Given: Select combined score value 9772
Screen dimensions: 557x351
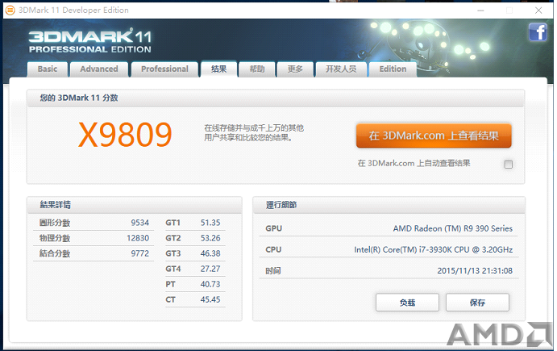Looking at the screenshot, I should pyautogui.click(x=140, y=253).
